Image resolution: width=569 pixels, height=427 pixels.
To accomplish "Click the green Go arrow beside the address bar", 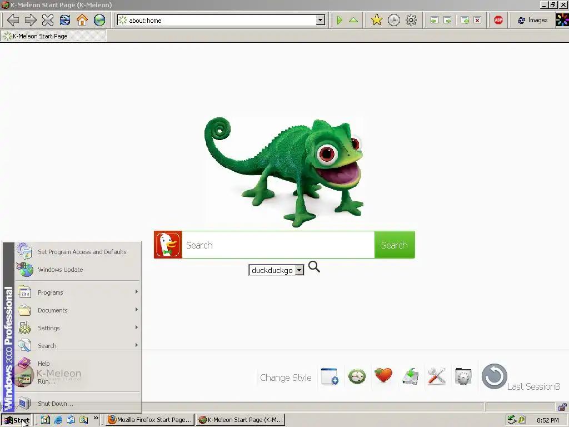I will [x=340, y=21].
